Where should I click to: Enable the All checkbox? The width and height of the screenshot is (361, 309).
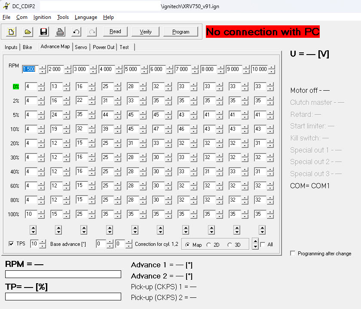click(263, 245)
